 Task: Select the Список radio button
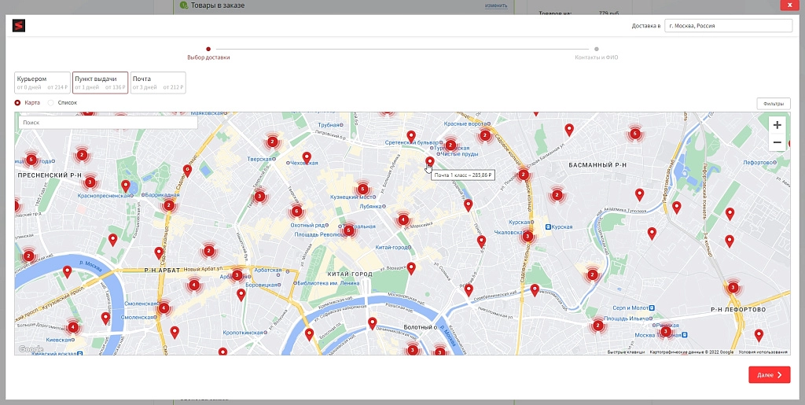point(50,103)
